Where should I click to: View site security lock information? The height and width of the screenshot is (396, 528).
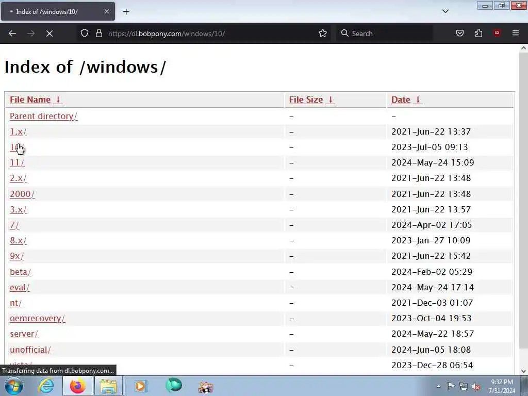click(x=98, y=33)
